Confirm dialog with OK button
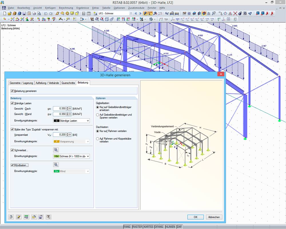 [195, 217]
